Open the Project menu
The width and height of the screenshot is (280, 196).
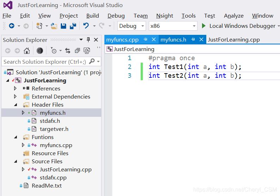tap(68, 16)
